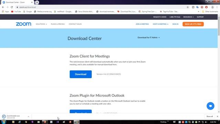Close the downloads bar

click(217, 116)
